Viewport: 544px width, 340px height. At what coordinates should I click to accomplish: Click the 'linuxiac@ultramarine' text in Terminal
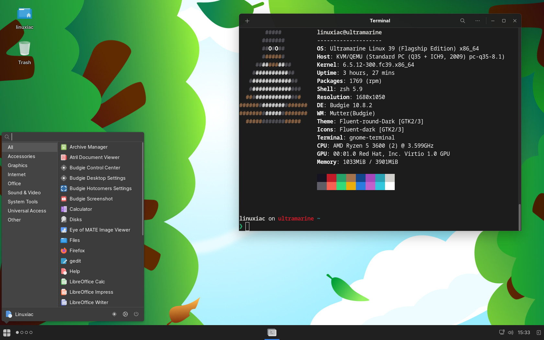[349, 32]
